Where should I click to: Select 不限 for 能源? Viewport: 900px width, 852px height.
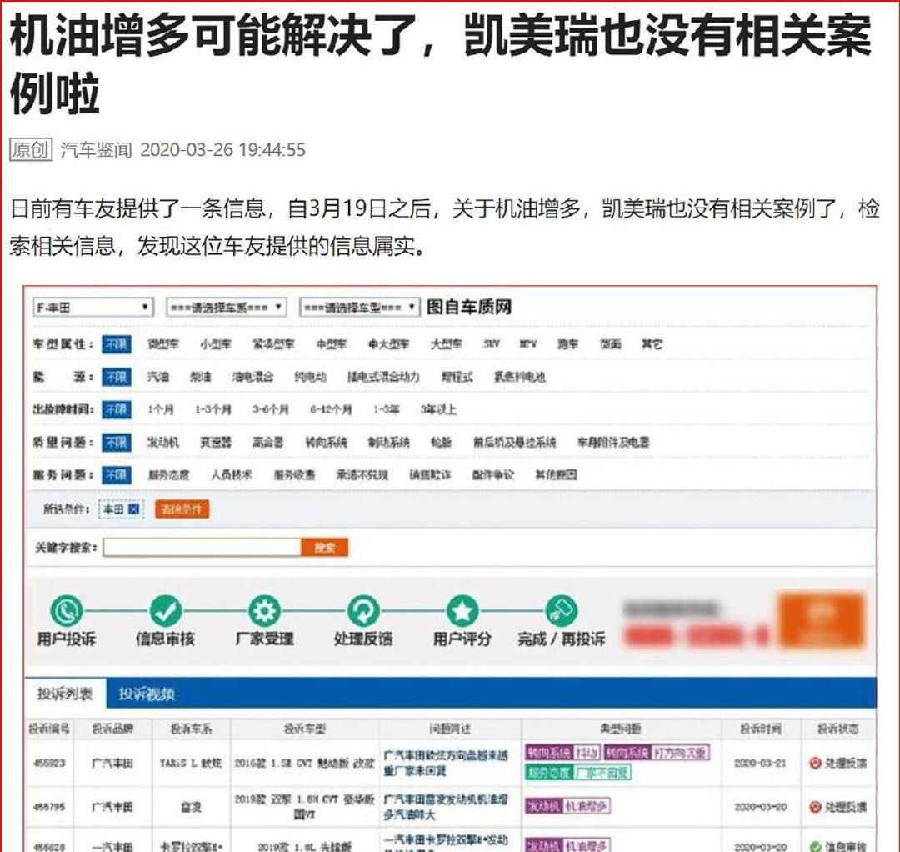coord(117,377)
